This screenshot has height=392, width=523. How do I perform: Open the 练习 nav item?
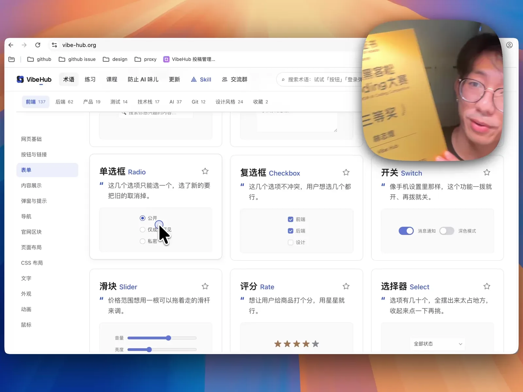(x=90, y=79)
